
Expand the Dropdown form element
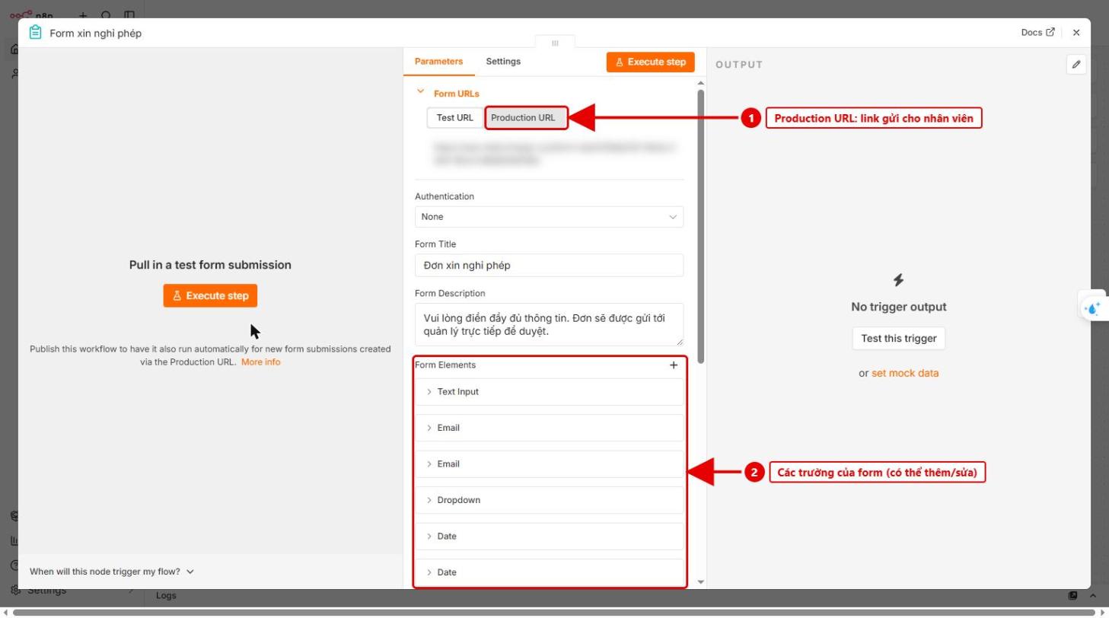[x=549, y=500]
